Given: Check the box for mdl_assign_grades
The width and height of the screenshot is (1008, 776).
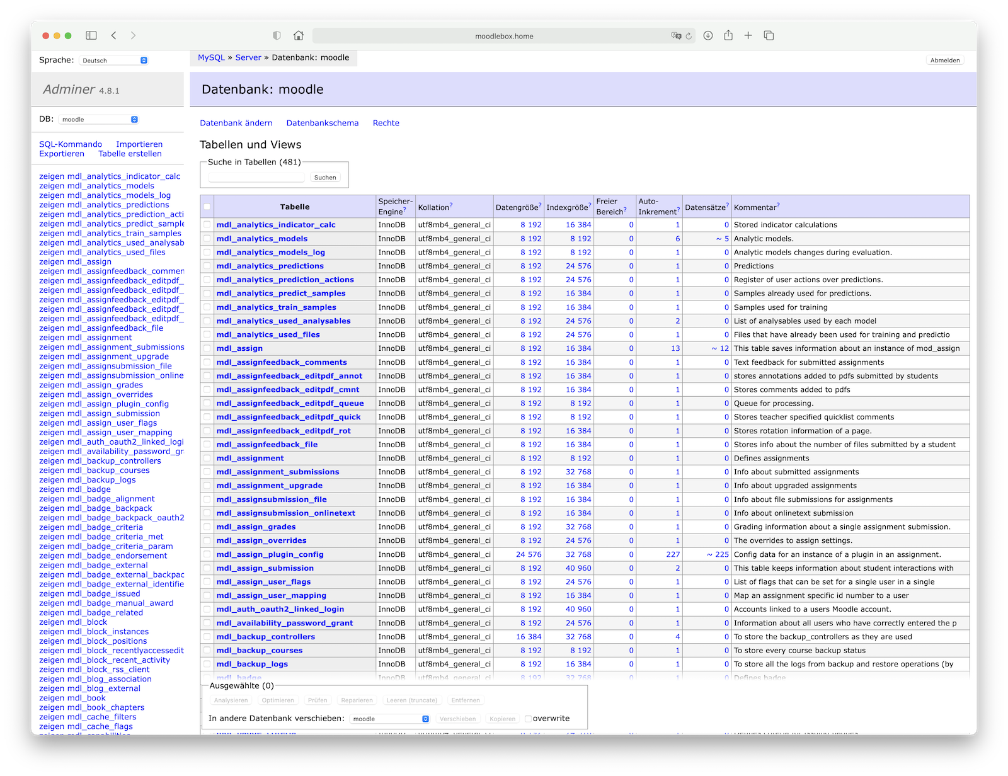Looking at the screenshot, I should [207, 527].
